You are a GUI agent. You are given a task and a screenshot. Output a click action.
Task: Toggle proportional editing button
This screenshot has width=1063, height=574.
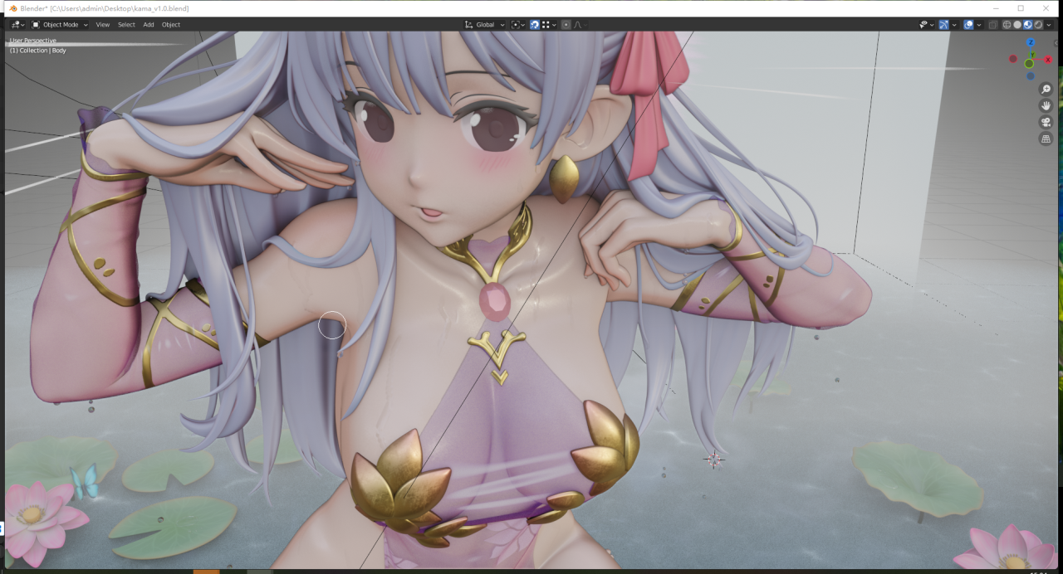[566, 25]
